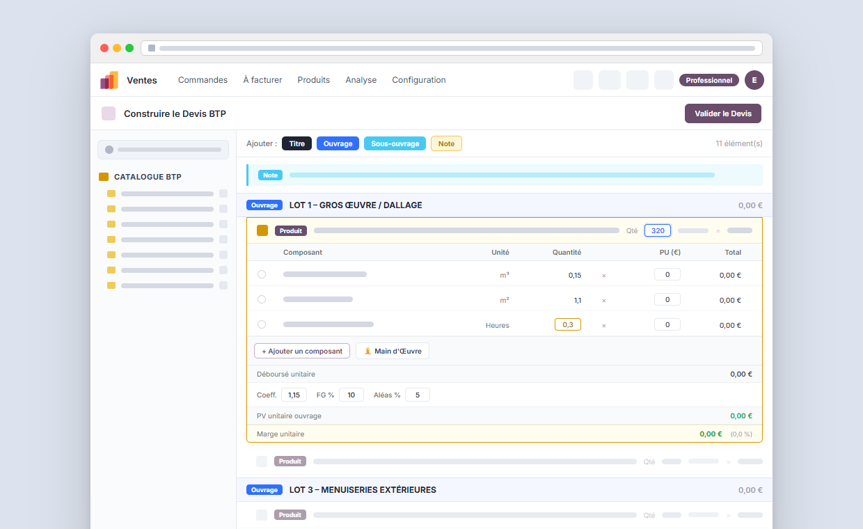Viewport: 863px width, 529px height.
Task: Click the CATALOGUE BTP heading
Action: point(148,177)
